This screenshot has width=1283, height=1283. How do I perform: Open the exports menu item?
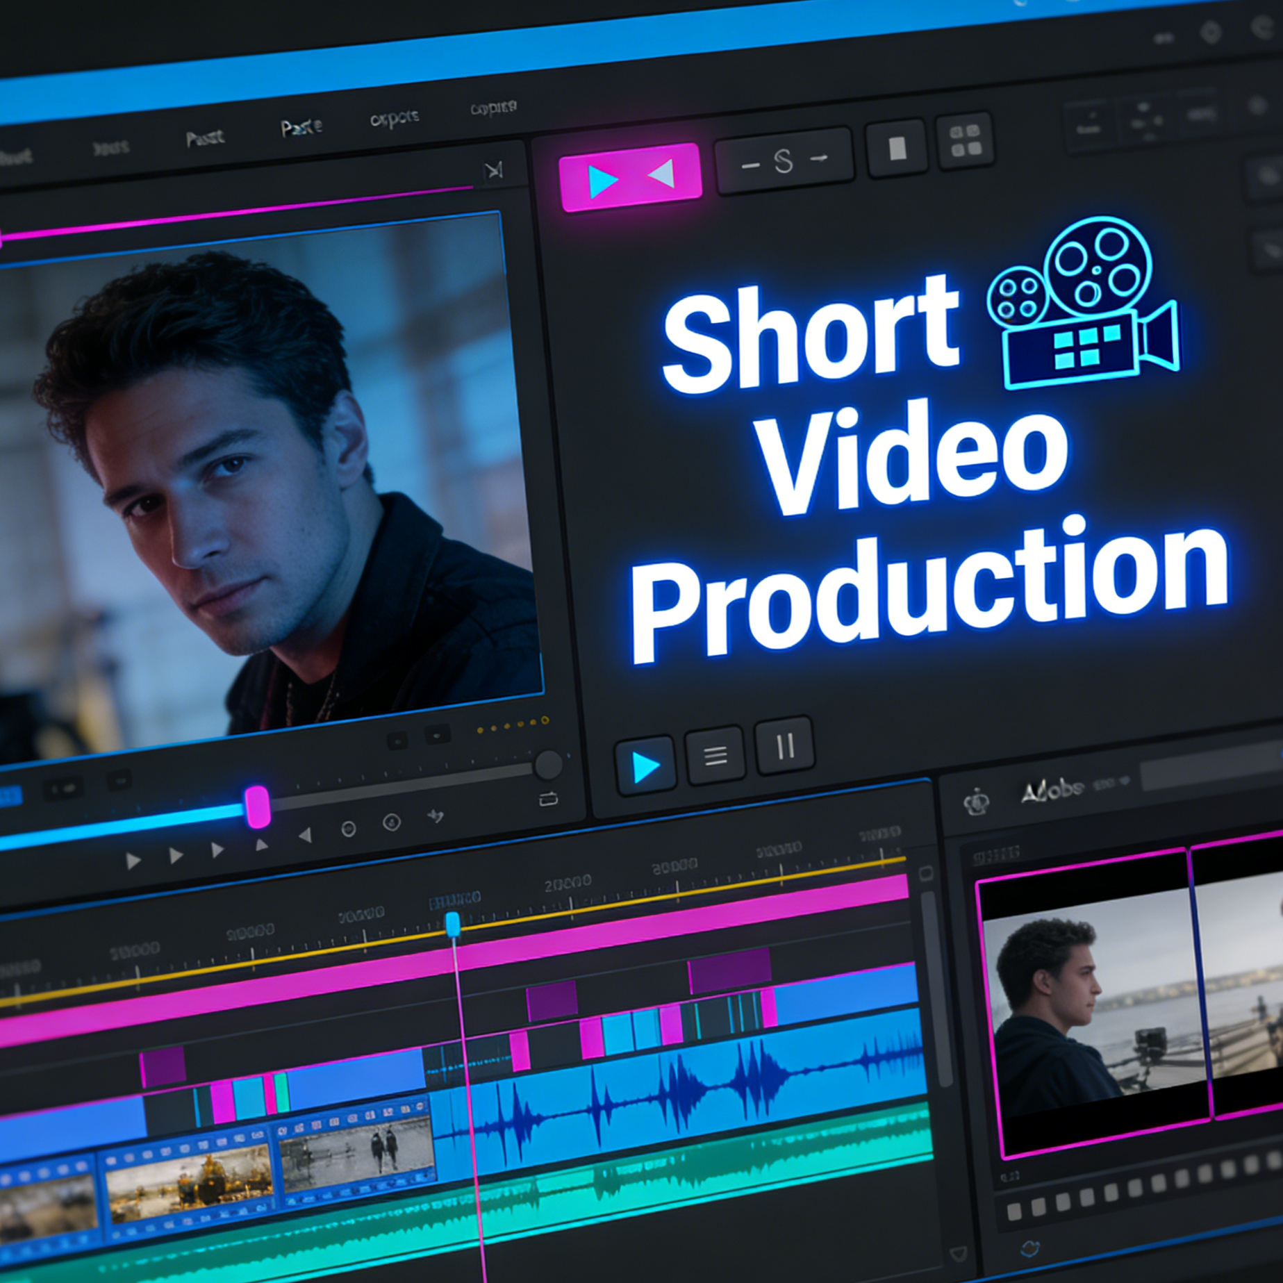395,118
